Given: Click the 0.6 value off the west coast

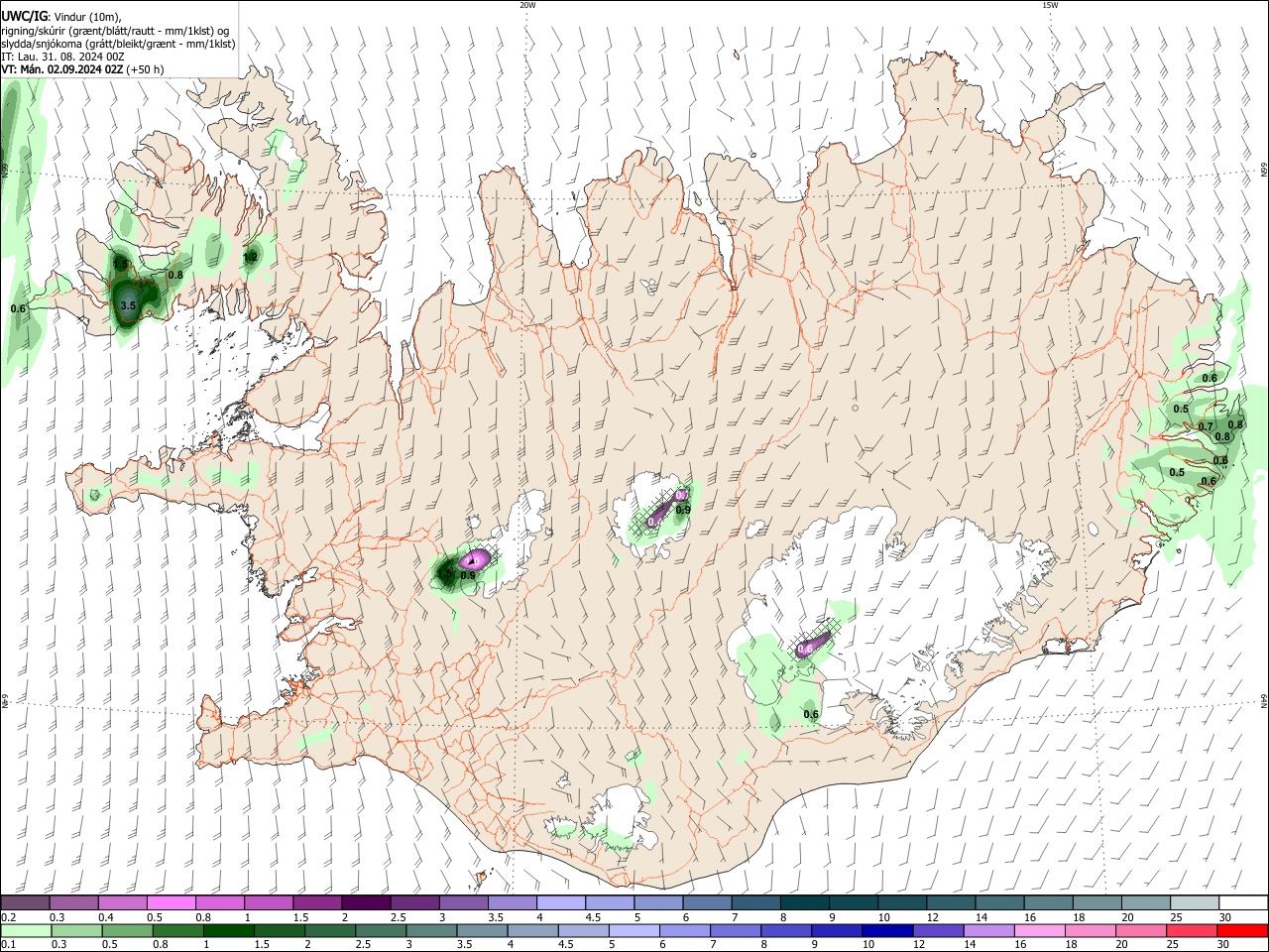Looking at the screenshot, I should click(x=18, y=308).
